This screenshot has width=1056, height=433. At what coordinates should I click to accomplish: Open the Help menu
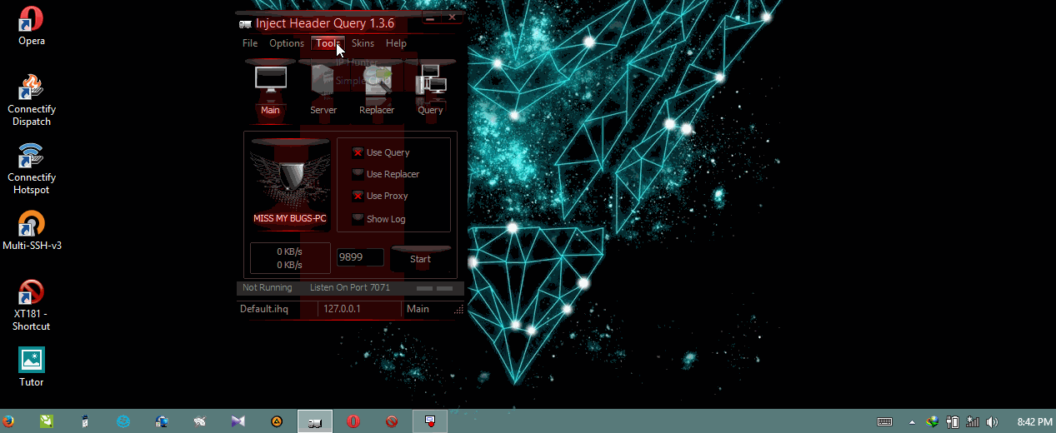tap(396, 43)
